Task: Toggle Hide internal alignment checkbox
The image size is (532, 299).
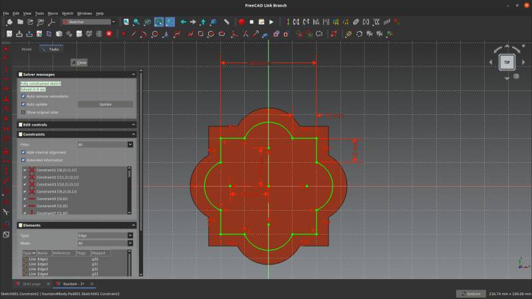Action: 23,152
